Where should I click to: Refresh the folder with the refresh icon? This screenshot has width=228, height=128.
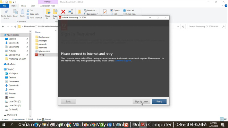183,27
